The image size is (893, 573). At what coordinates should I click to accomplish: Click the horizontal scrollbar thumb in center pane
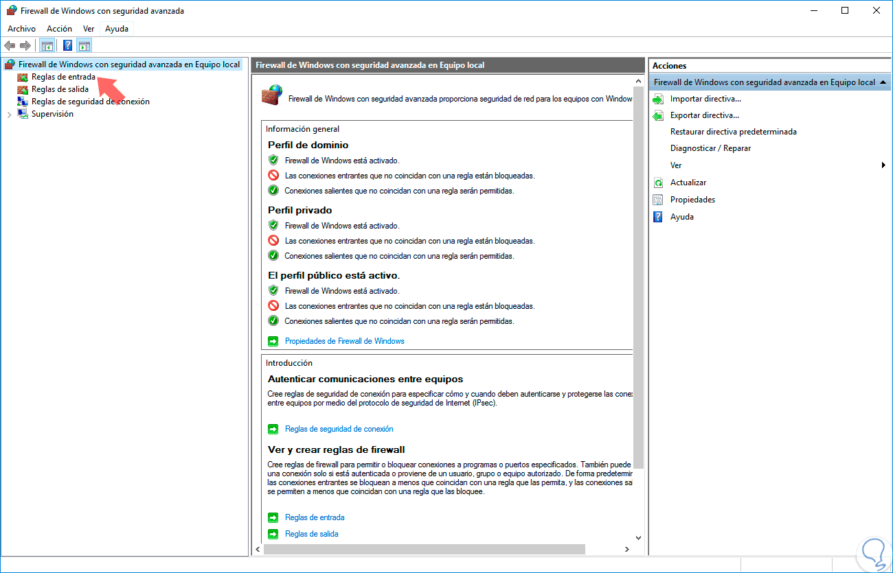click(x=425, y=549)
